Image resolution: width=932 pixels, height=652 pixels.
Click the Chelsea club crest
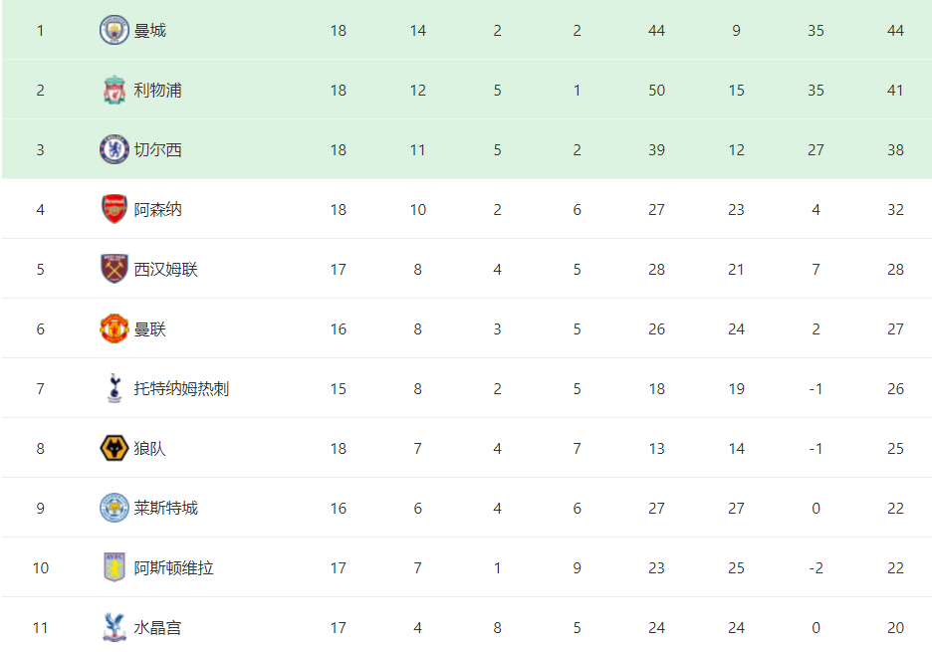click(x=115, y=149)
